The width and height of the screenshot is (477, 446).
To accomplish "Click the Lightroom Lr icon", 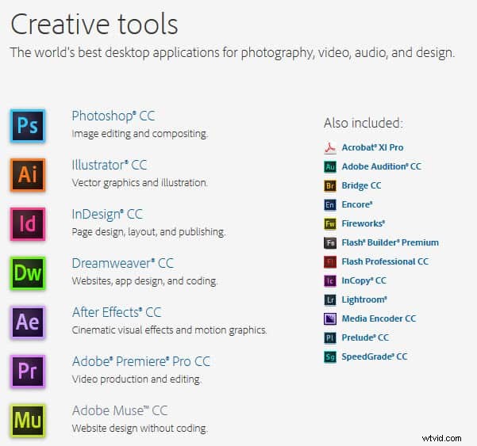I will [x=330, y=300].
